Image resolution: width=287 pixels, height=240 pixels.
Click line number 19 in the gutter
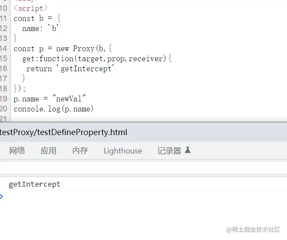point(3,99)
